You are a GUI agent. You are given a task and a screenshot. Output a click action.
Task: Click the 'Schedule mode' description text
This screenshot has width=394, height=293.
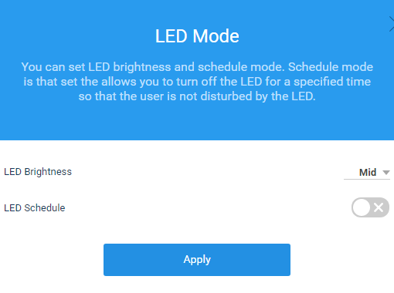[331, 67]
